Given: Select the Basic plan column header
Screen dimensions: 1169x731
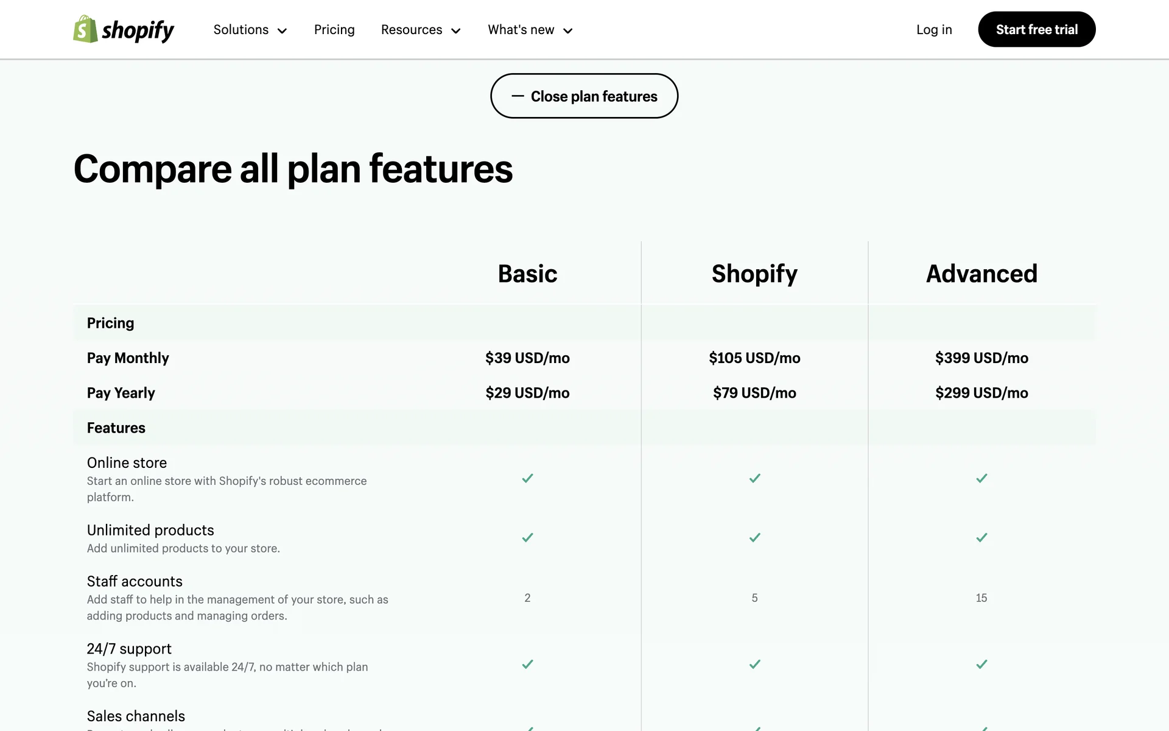Looking at the screenshot, I should [x=527, y=274].
